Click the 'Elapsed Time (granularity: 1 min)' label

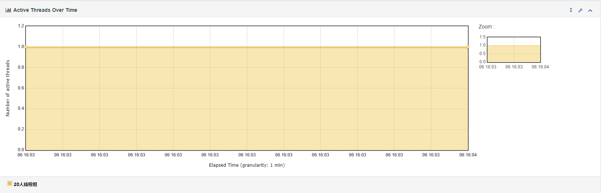tap(247, 165)
